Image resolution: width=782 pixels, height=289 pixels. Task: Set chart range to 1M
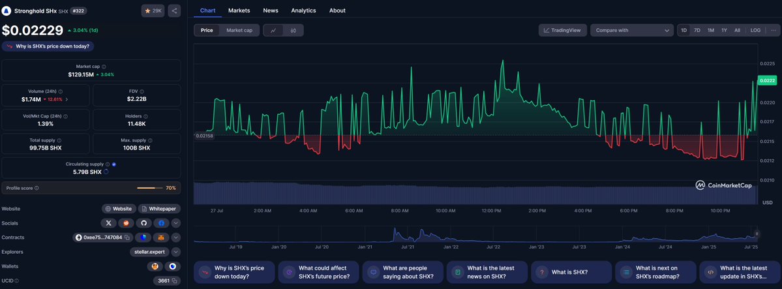point(711,31)
